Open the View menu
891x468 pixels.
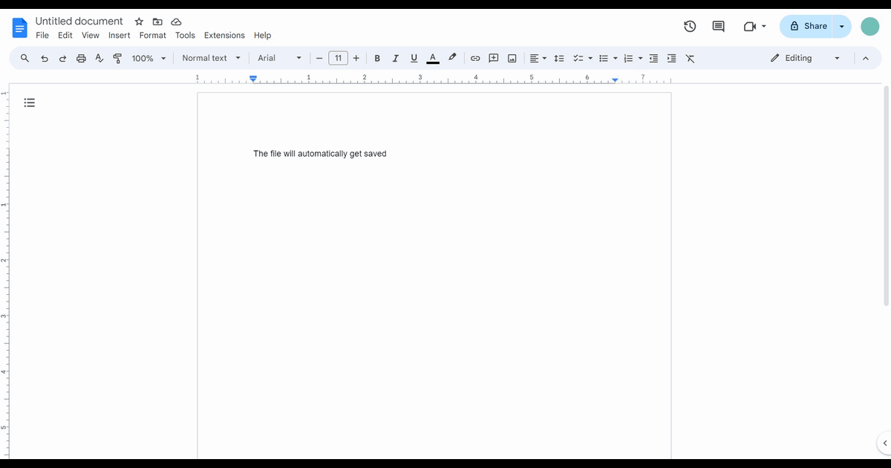(91, 35)
